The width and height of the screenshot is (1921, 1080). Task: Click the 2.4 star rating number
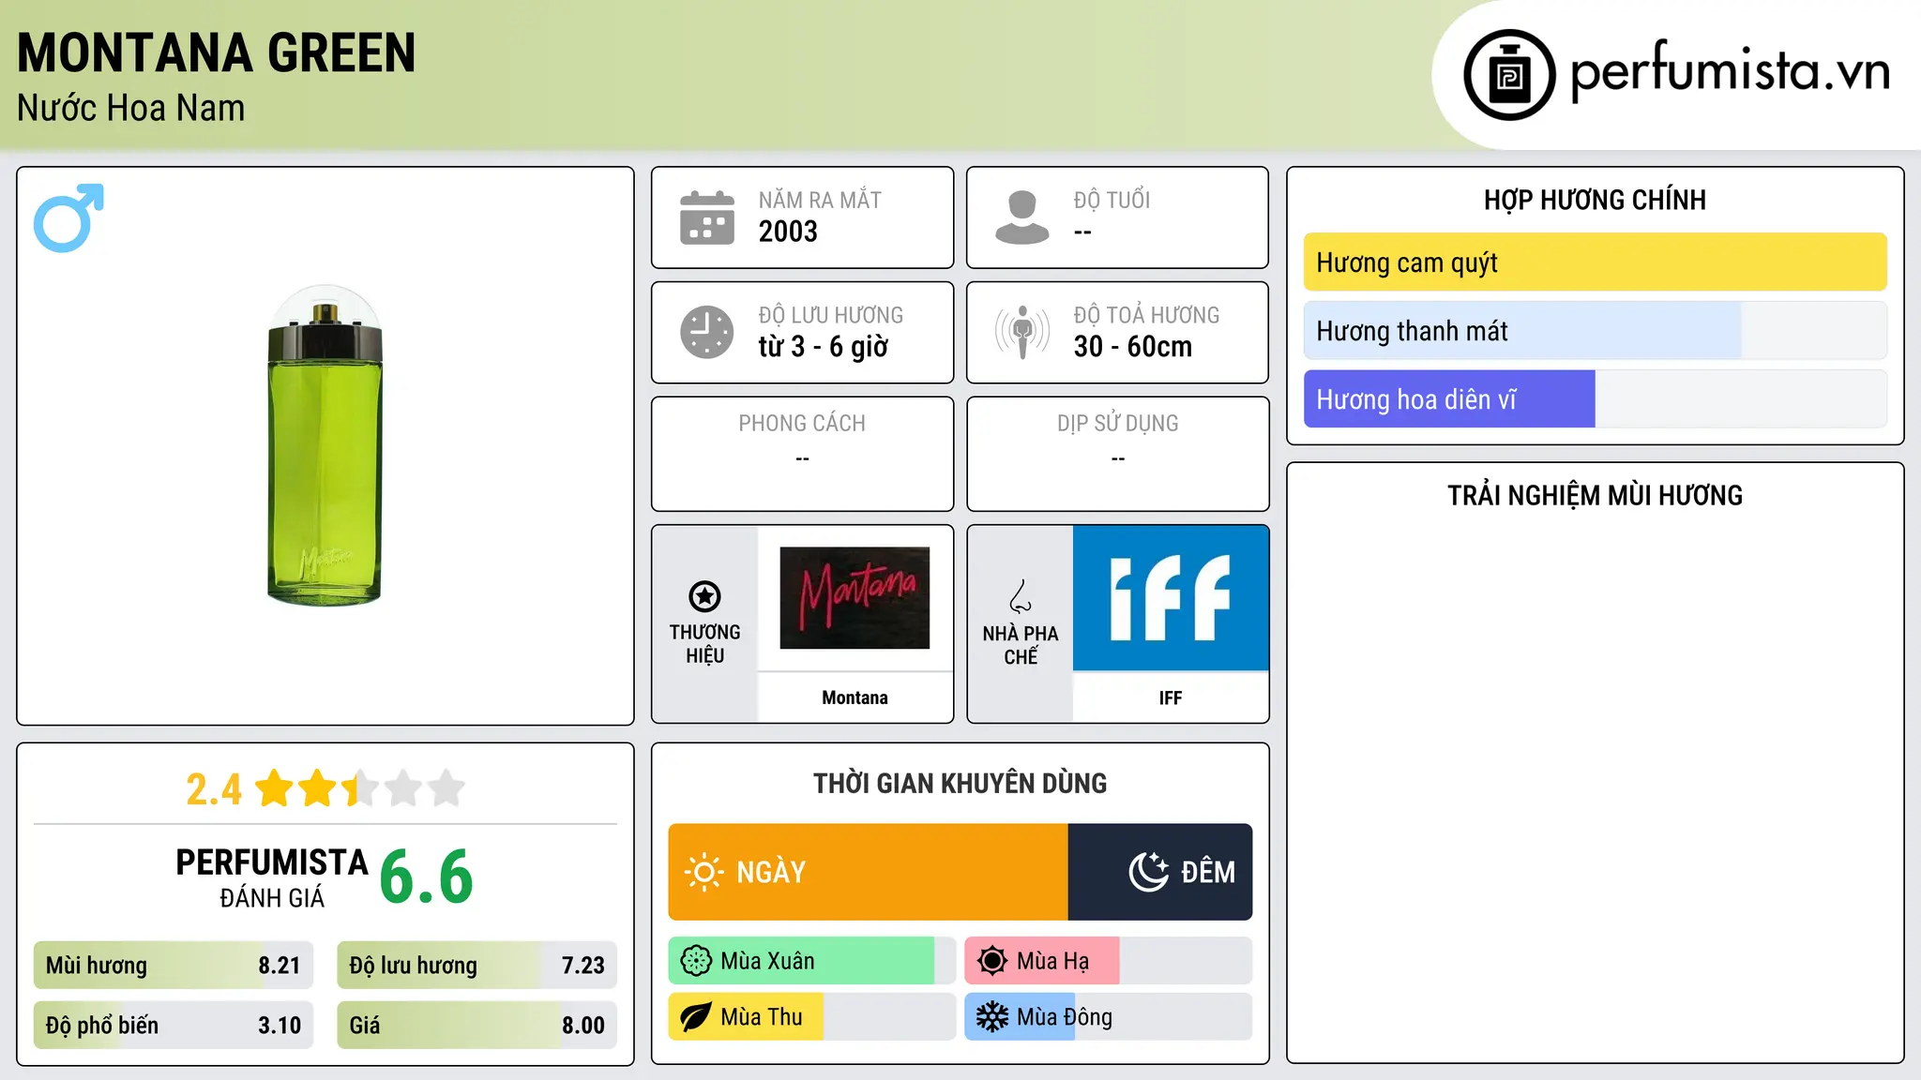pos(214,789)
